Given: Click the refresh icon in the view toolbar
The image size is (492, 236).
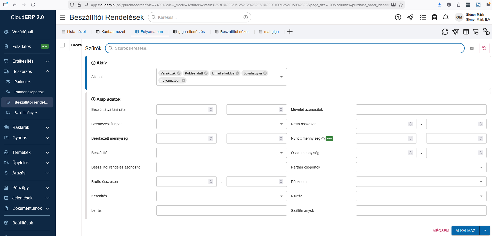Looking at the screenshot, I should point(445,32).
